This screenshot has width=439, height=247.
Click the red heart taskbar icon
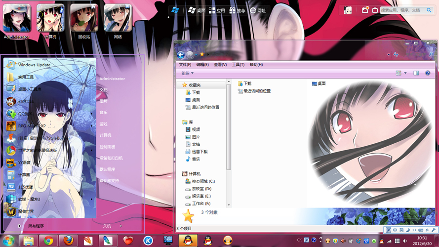pyautogui.click(x=128, y=241)
